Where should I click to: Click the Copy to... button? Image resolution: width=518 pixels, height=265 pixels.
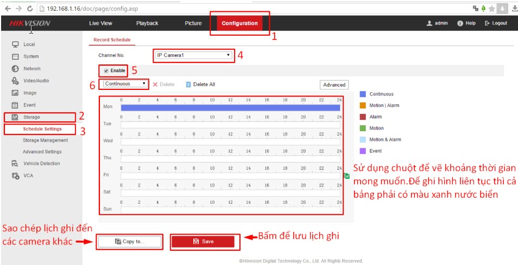tap(130, 242)
